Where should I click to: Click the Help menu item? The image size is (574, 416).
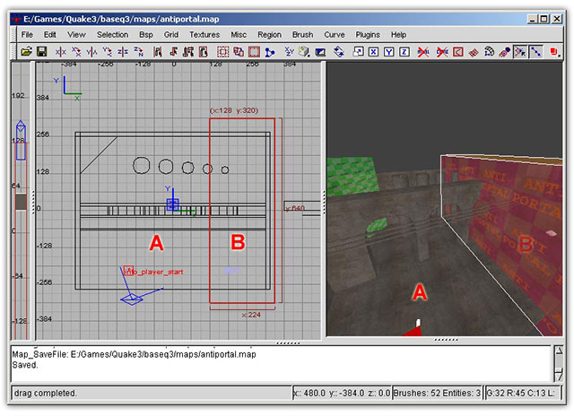pyautogui.click(x=398, y=34)
